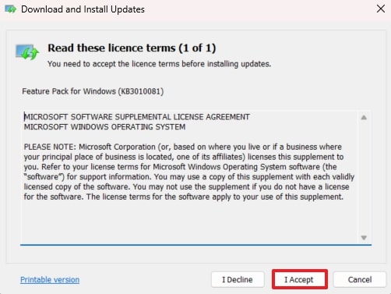Click the large update icon beside heading
391x294 pixels.
[x=27, y=51]
